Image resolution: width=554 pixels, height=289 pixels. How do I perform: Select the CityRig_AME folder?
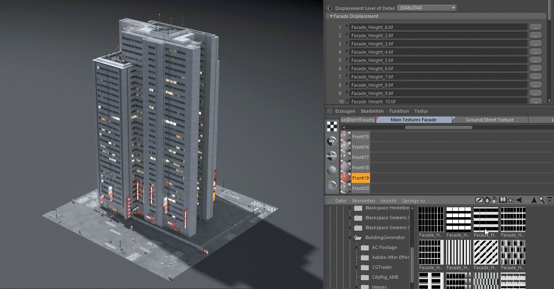coord(385,277)
